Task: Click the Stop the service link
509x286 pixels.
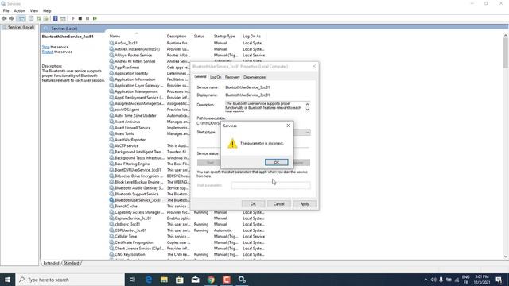Action: [x=46, y=47]
